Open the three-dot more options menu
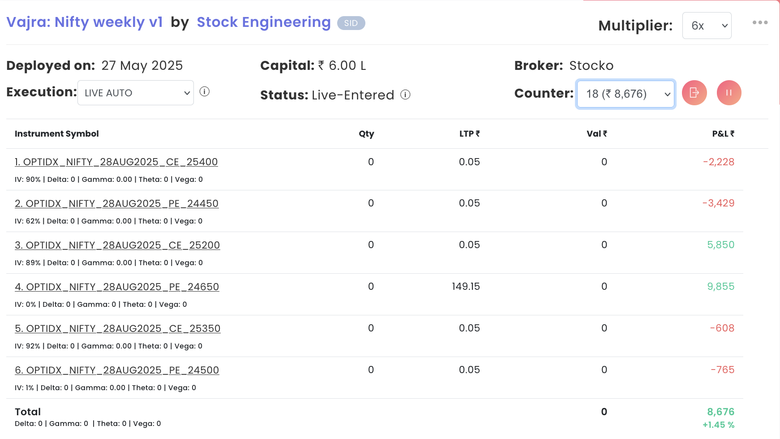The height and width of the screenshot is (439, 780). 760,22
